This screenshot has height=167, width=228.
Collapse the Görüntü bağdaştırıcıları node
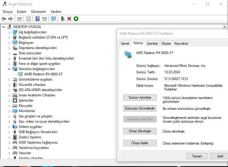click(9, 69)
